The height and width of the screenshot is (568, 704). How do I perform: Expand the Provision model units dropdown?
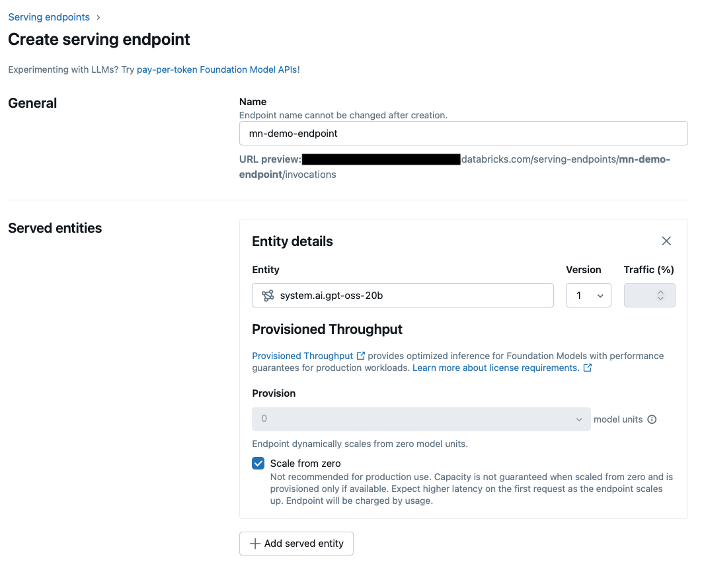coord(421,419)
